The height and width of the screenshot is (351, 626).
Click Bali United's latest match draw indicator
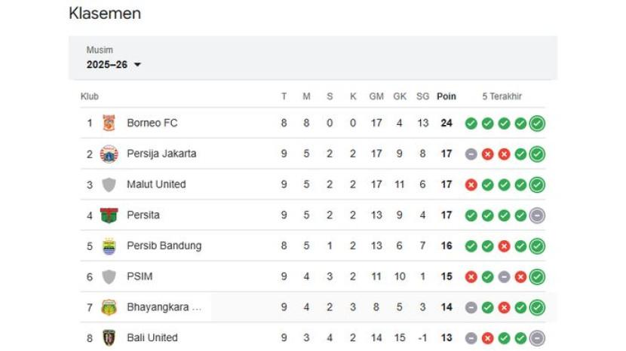(x=537, y=338)
